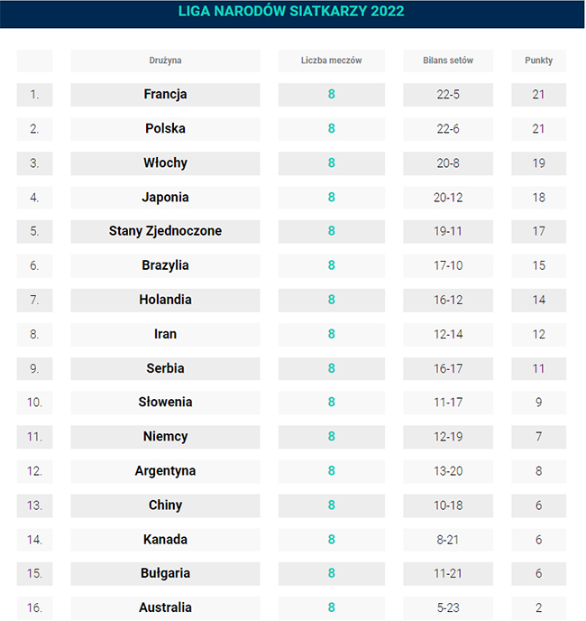Click the Brazylia team name
This screenshot has width=586, height=621.
pyautogui.click(x=165, y=265)
